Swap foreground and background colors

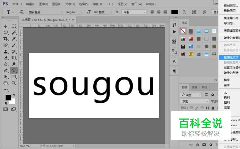click(x=14, y=95)
